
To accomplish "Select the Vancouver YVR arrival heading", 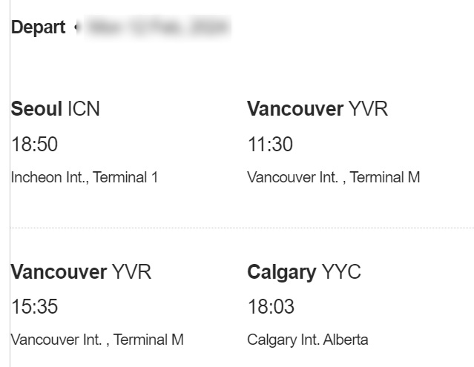I will click(317, 110).
